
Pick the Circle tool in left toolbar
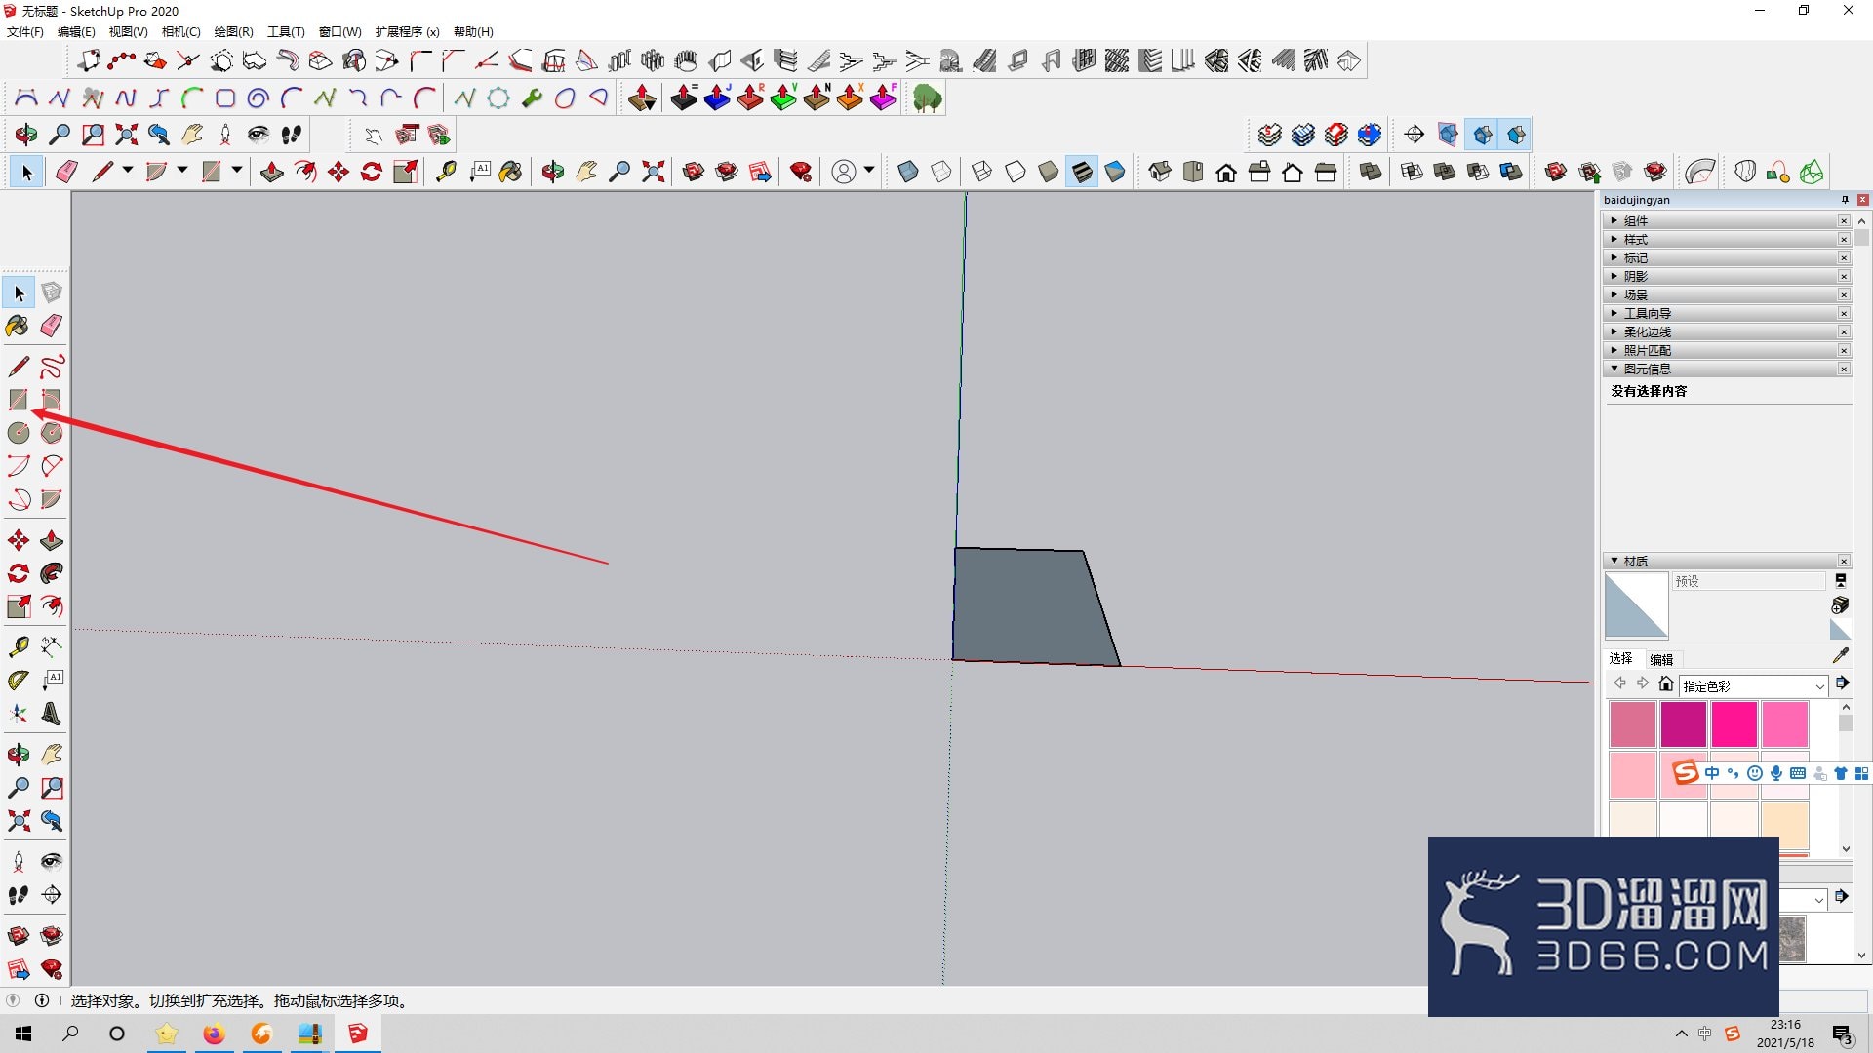(19, 432)
